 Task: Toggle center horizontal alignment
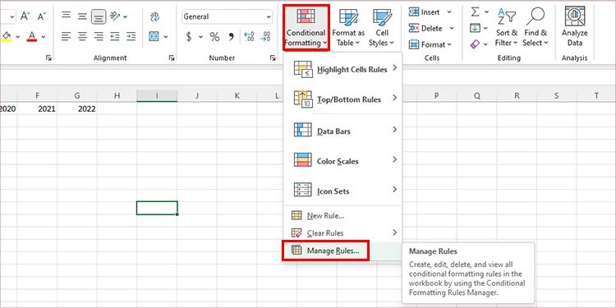[x=82, y=36]
